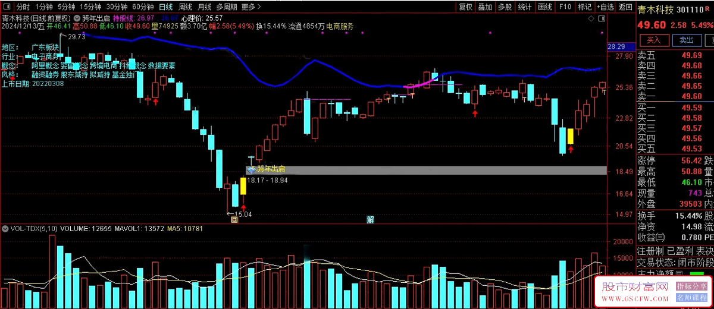Viewport: 714px width, 309px height.
Task: Click the 最高 value 50.88
Action: 691,171
